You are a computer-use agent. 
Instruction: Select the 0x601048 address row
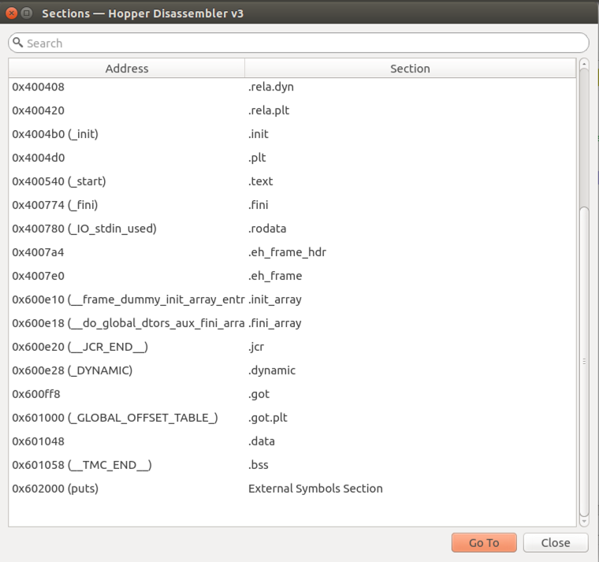point(38,441)
